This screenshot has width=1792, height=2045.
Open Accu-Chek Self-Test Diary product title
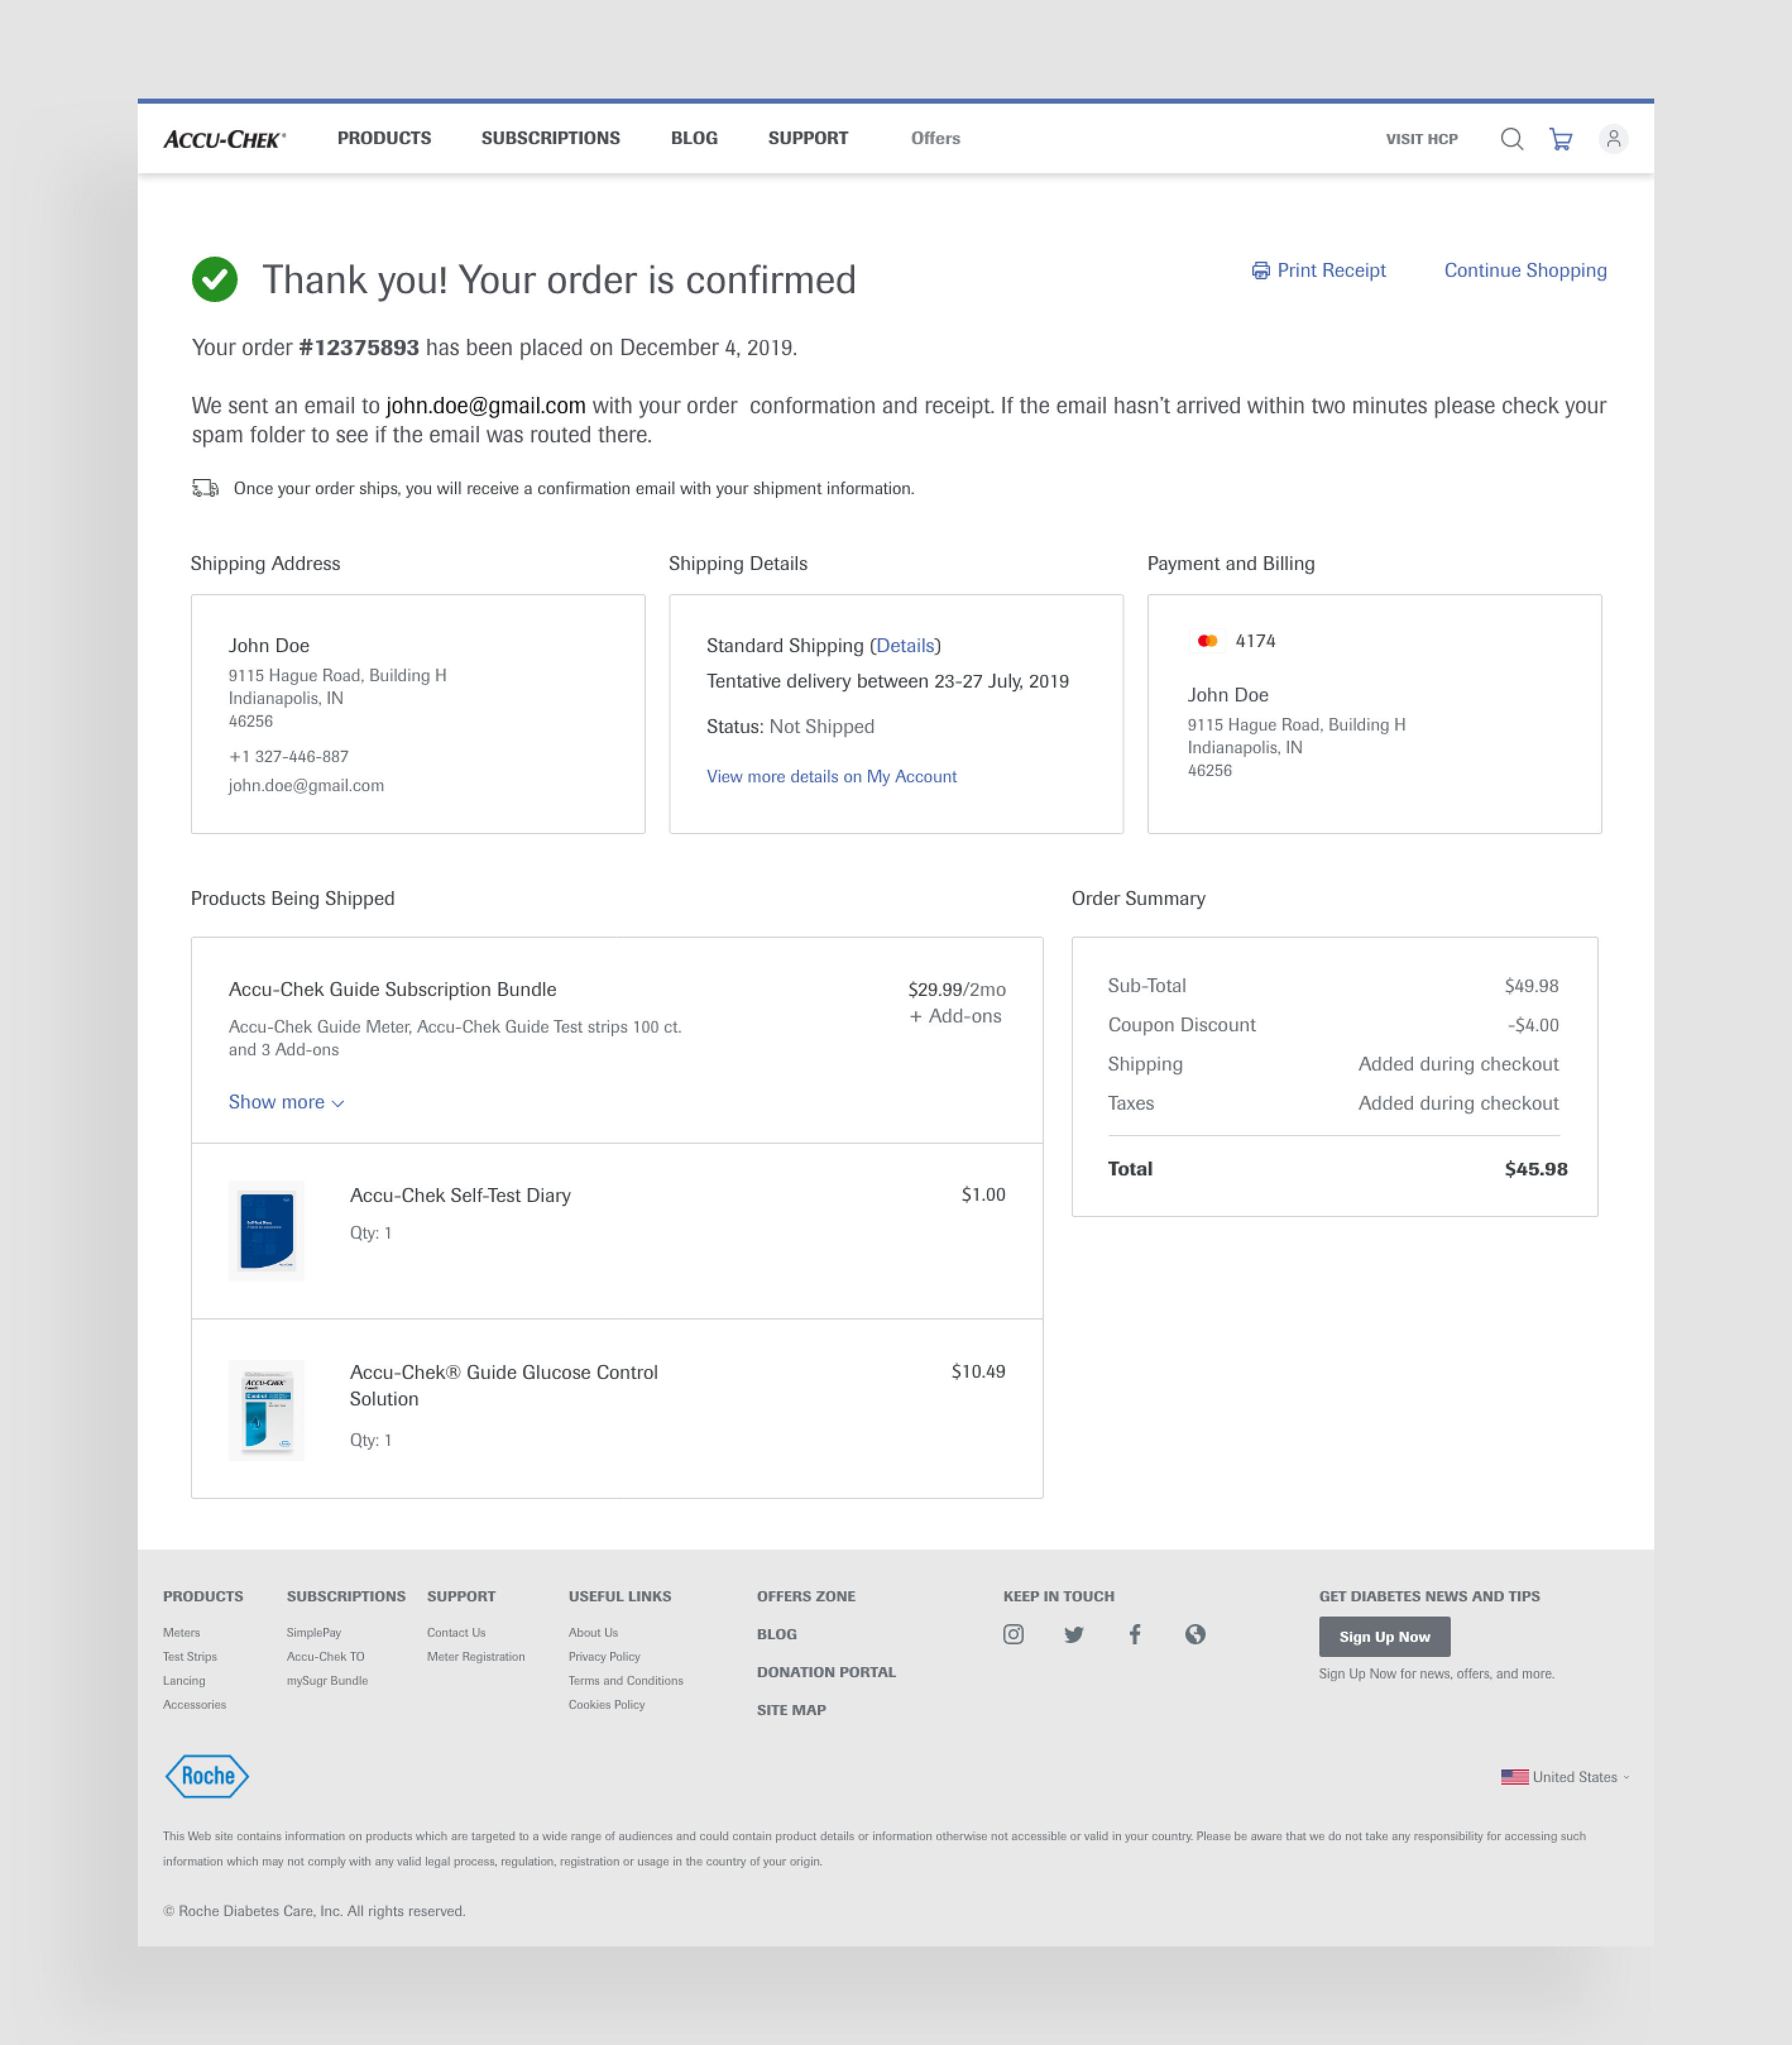(x=460, y=1195)
